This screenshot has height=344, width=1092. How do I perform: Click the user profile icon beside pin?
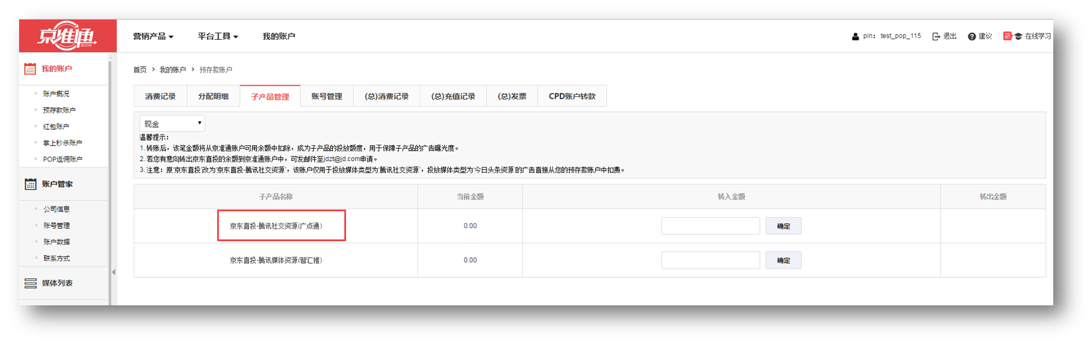tap(855, 36)
